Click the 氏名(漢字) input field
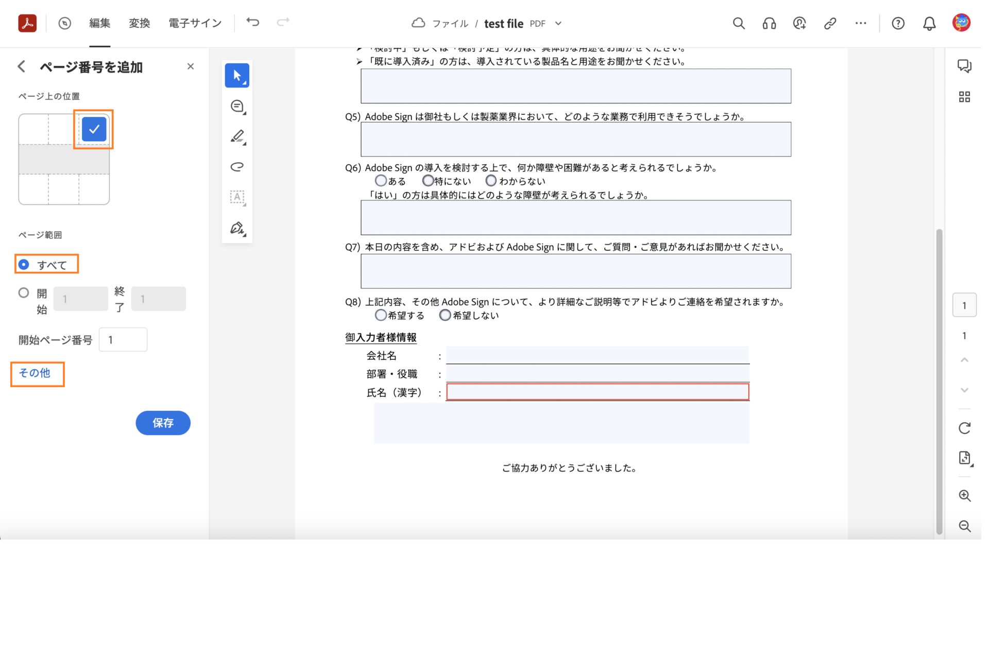Viewport: 989px width, 660px height. 598,392
